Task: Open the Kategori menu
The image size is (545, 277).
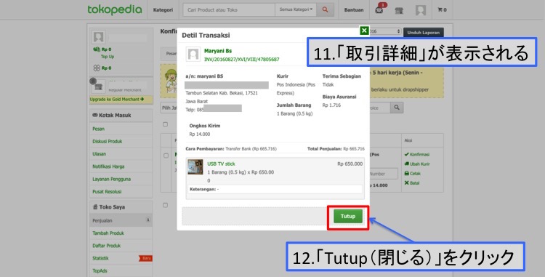Action: click(163, 9)
